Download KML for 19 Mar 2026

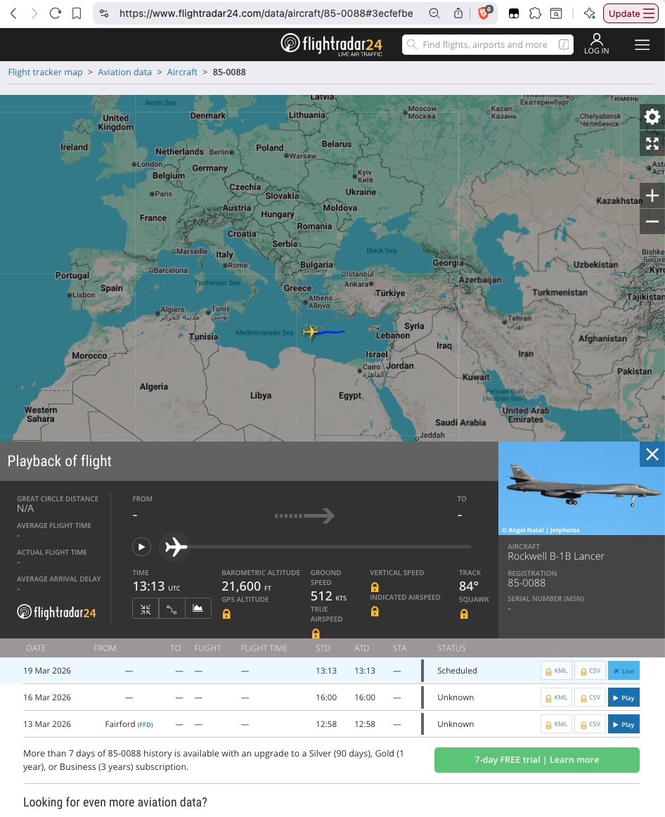(556, 671)
